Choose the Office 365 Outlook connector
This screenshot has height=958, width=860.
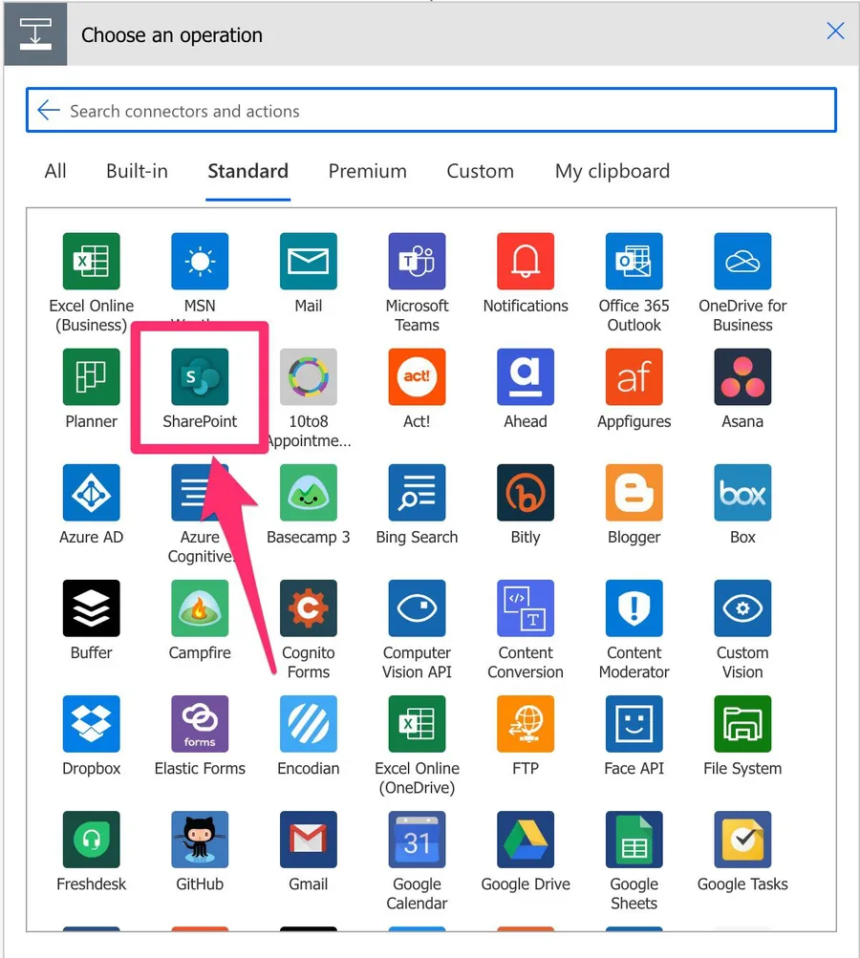click(634, 262)
